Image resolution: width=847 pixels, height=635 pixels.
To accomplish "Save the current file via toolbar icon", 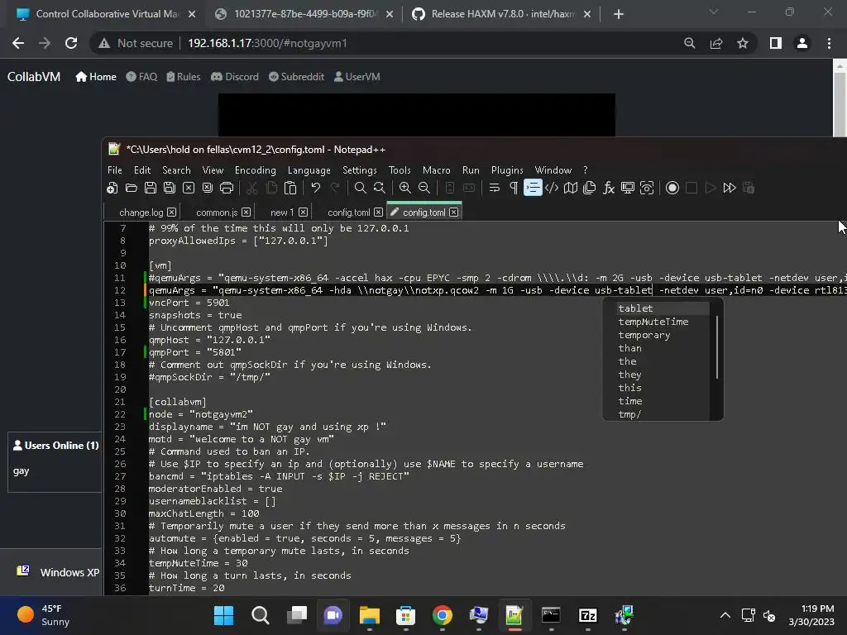I will click(x=151, y=188).
